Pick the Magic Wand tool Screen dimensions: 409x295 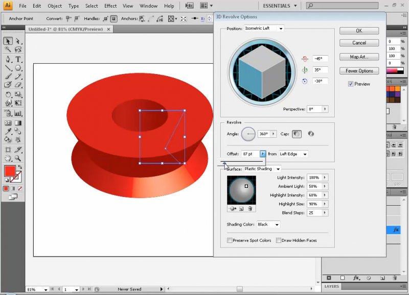click(8, 50)
